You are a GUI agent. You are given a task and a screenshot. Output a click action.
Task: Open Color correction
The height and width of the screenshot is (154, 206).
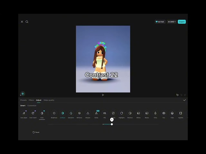42,115
